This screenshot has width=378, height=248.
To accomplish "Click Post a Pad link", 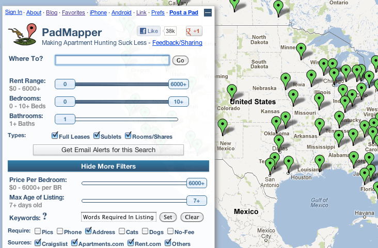I will point(184,12).
